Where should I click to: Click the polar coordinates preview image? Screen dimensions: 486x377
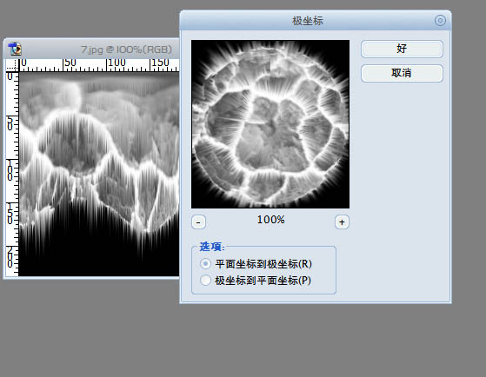270,124
